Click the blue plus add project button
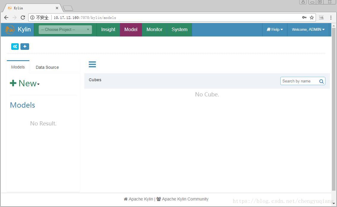 [25, 46]
